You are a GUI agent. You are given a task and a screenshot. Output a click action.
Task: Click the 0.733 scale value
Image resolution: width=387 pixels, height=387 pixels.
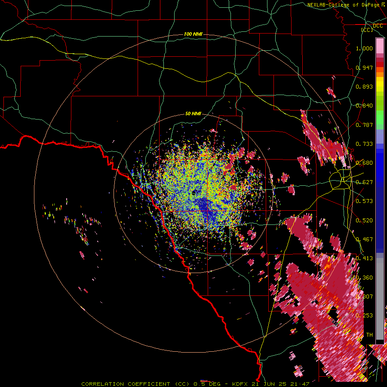tap(364, 144)
